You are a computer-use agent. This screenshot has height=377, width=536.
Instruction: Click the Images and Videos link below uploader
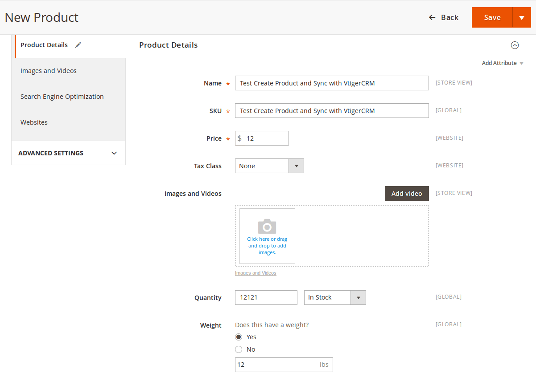tap(256, 273)
